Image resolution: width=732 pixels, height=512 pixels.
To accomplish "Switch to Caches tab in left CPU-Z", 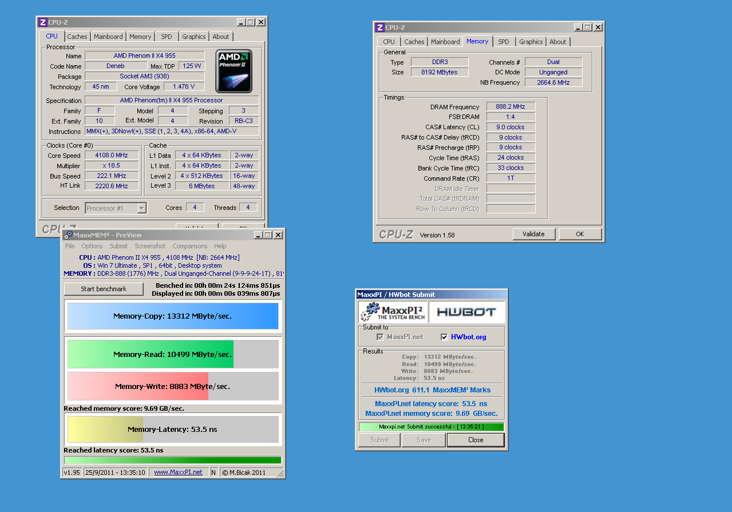I will point(77,37).
